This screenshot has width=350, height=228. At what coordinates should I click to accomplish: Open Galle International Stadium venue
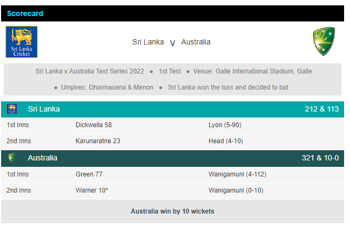tap(267, 71)
